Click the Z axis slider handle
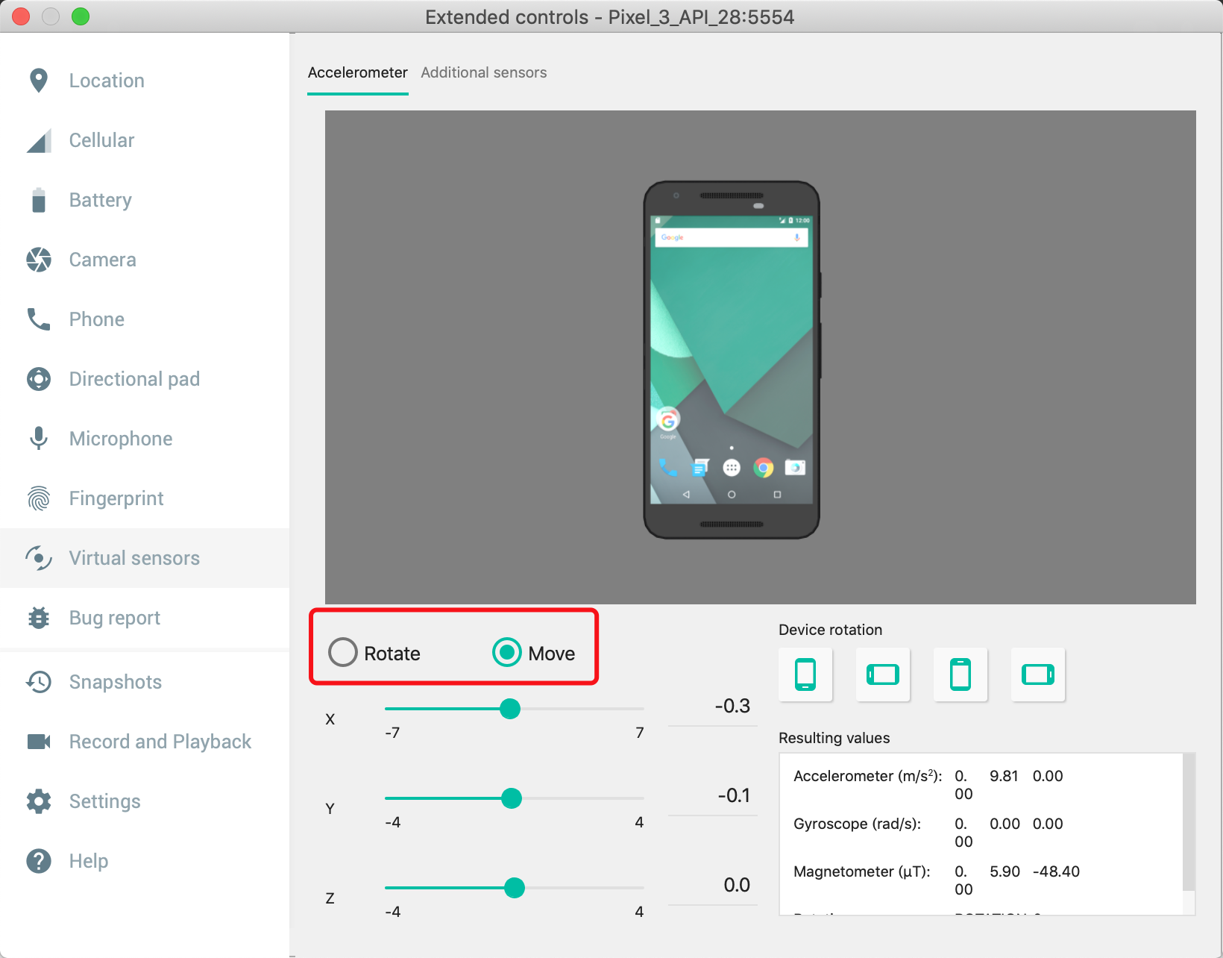The image size is (1223, 958). coord(515,888)
